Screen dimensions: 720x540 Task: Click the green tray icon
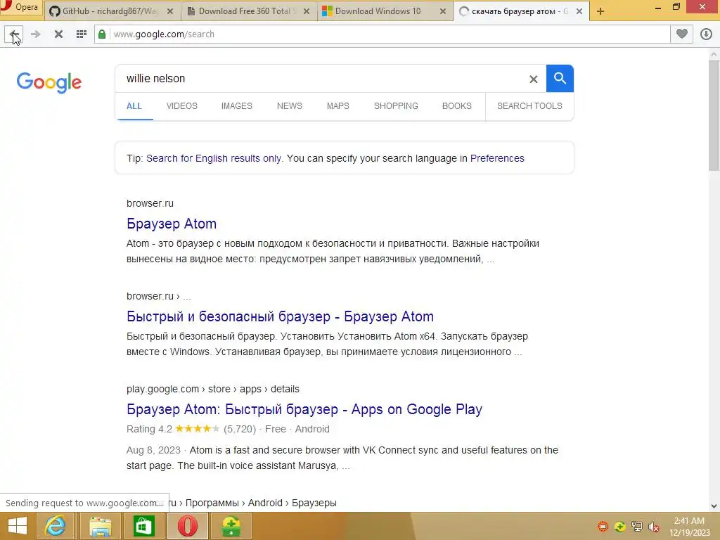620,527
